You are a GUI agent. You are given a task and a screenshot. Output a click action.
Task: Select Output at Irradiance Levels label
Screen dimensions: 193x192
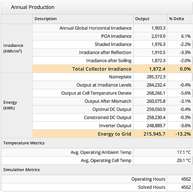pyautogui.click(x=104, y=85)
